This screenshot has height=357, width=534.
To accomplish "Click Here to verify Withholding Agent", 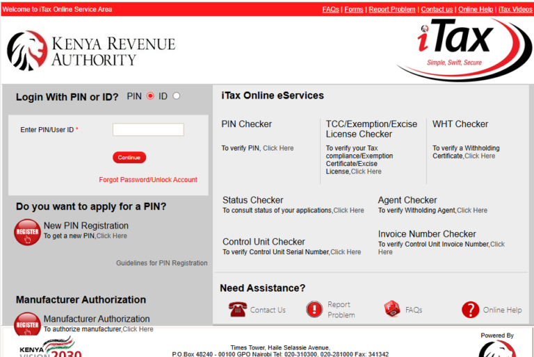I will coord(472,210).
